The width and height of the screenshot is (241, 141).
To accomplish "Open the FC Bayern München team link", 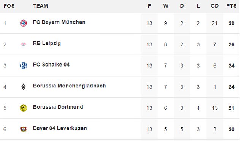I will tap(59, 22).
